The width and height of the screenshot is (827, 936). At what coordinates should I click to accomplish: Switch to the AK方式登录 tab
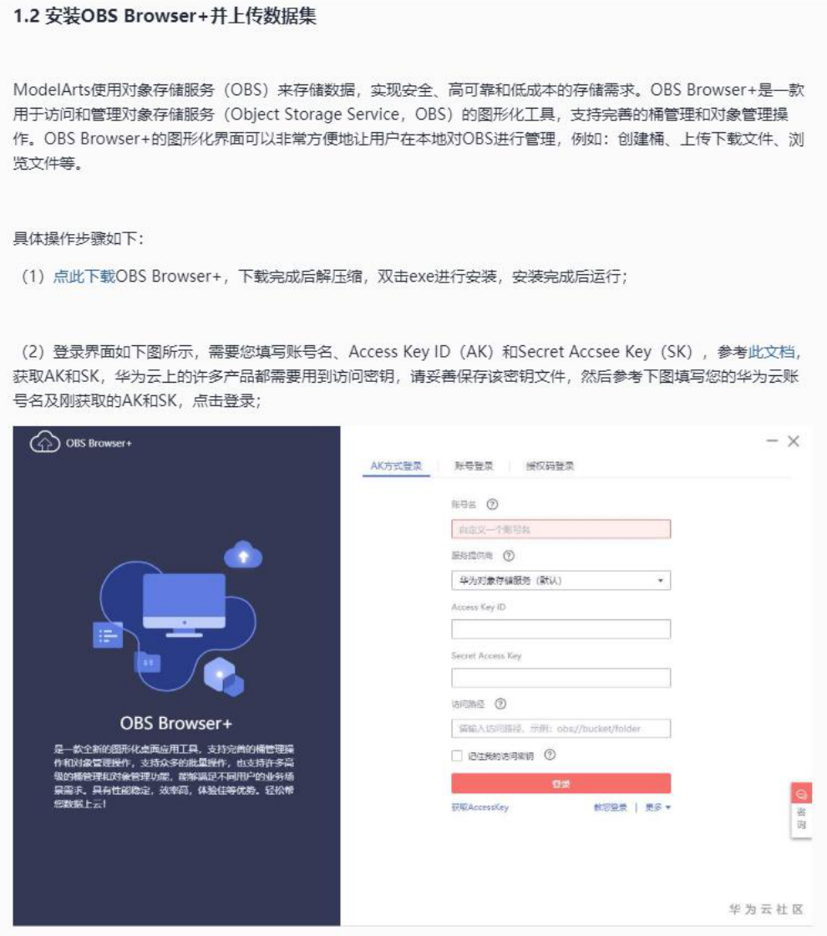click(x=396, y=465)
